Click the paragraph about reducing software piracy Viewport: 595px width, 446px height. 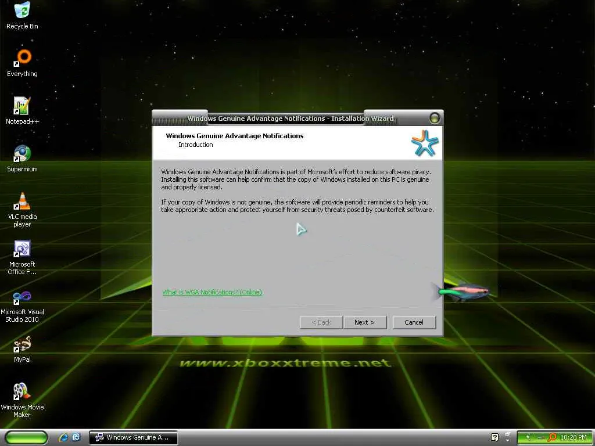(x=296, y=179)
